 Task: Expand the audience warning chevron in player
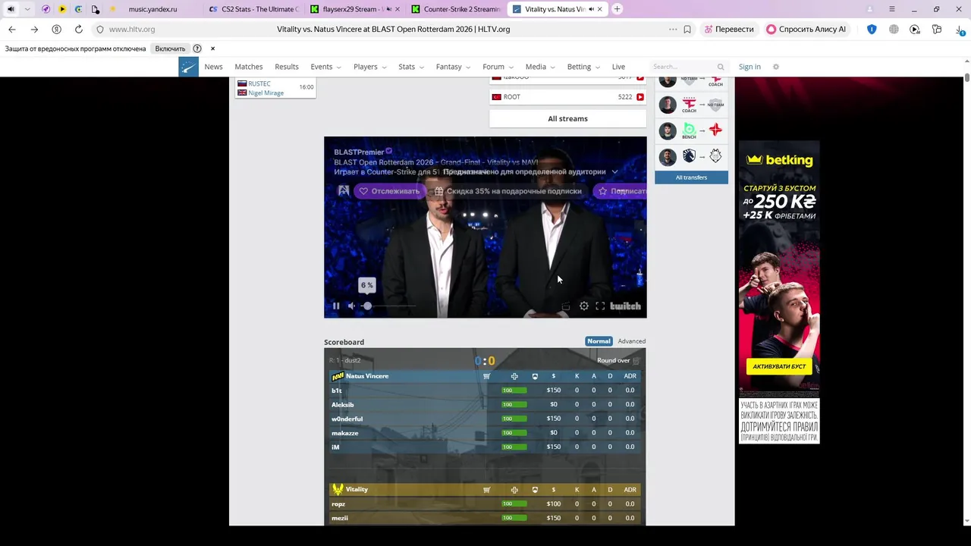tap(614, 172)
